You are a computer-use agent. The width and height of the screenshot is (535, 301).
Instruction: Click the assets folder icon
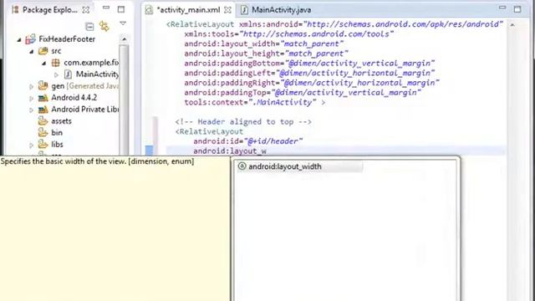43,120
